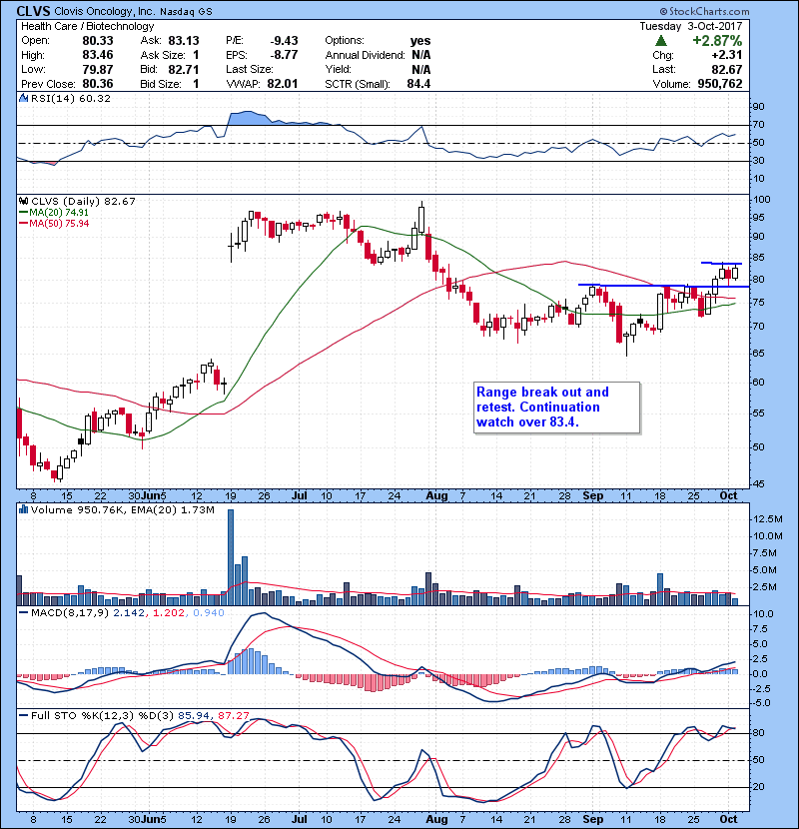Click the Bid price 82.71
The height and width of the screenshot is (829, 799).
184,69
